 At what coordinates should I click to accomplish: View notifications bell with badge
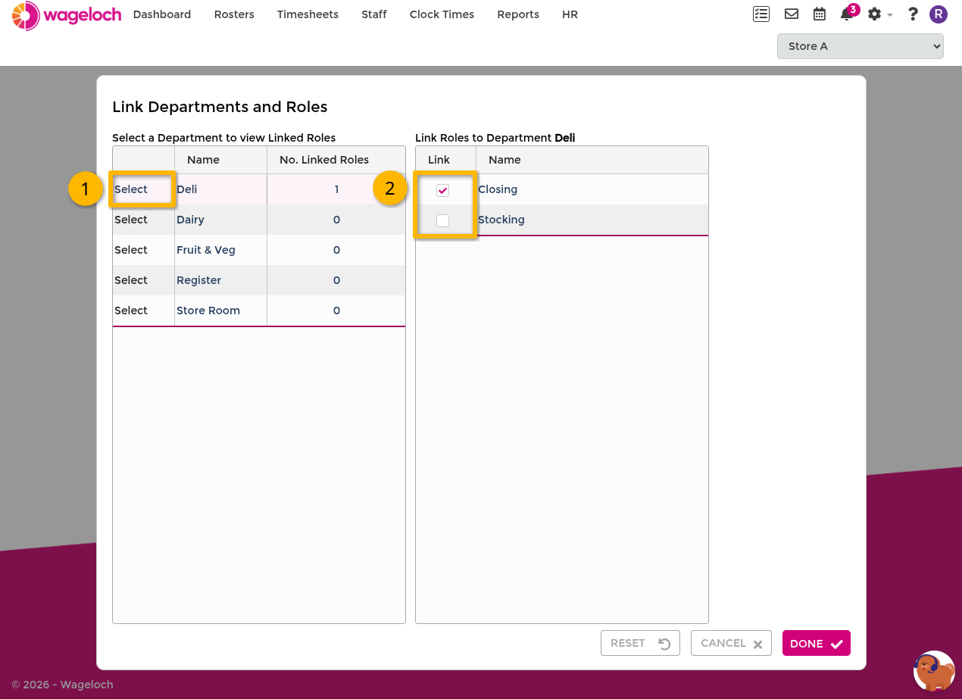point(848,13)
